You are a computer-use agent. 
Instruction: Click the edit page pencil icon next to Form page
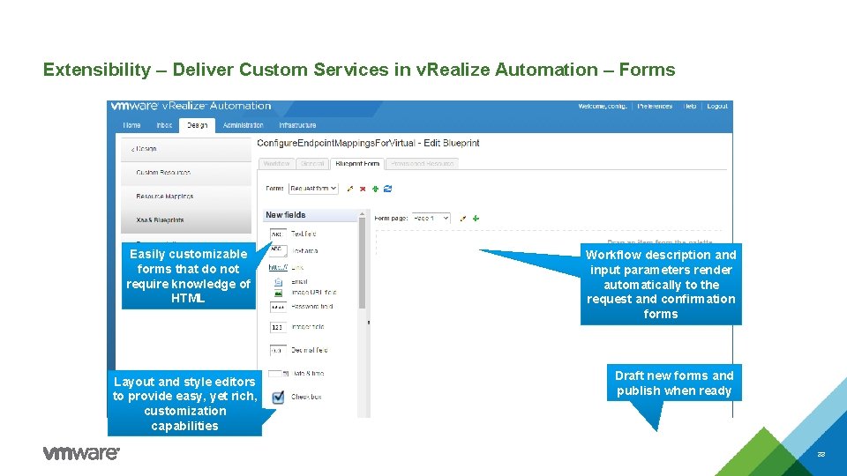click(x=462, y=219)
